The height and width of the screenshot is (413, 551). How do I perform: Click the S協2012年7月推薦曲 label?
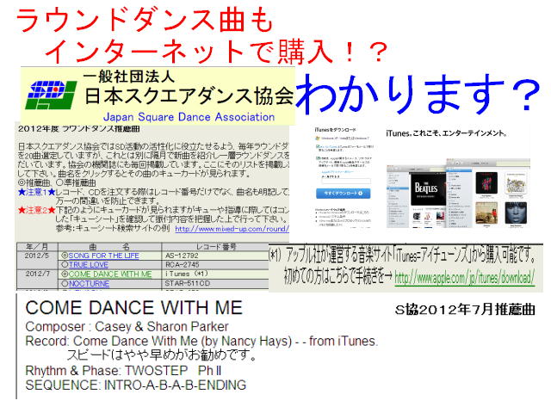pos(465,310)
